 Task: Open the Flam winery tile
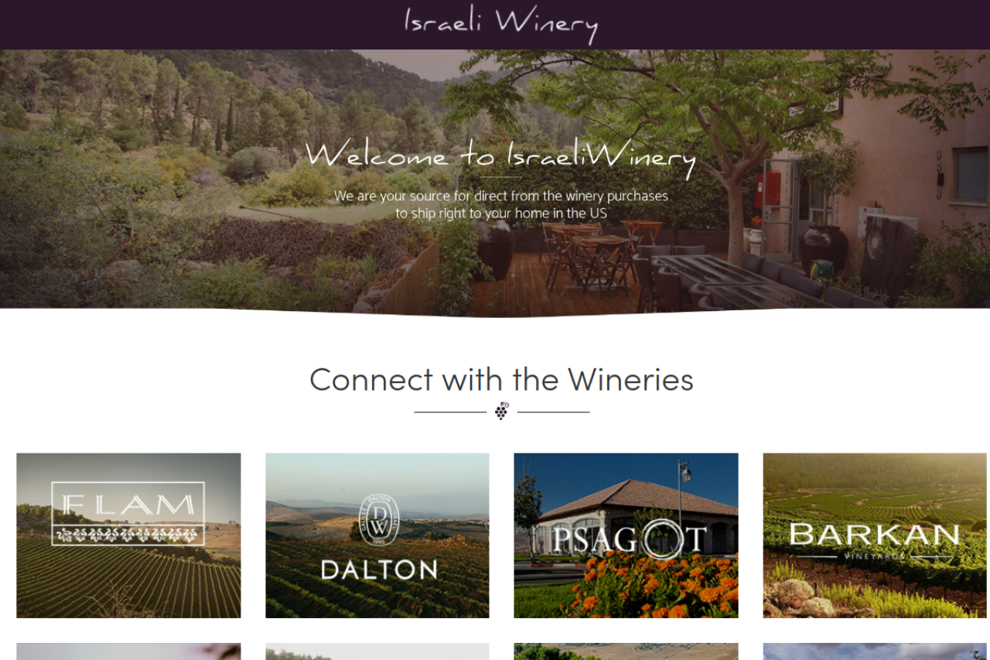pyautogui.click(x=128, y=535)
